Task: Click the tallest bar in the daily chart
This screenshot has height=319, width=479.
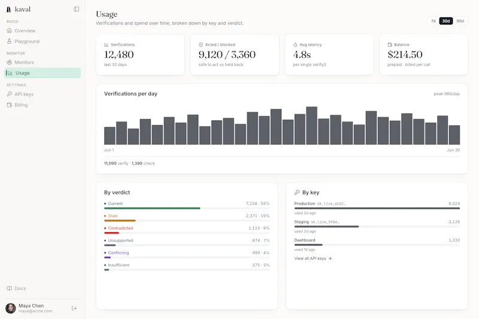Action: 311,126
